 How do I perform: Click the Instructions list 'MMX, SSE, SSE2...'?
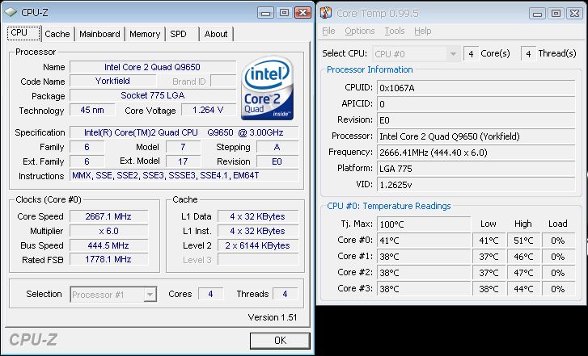184,175
